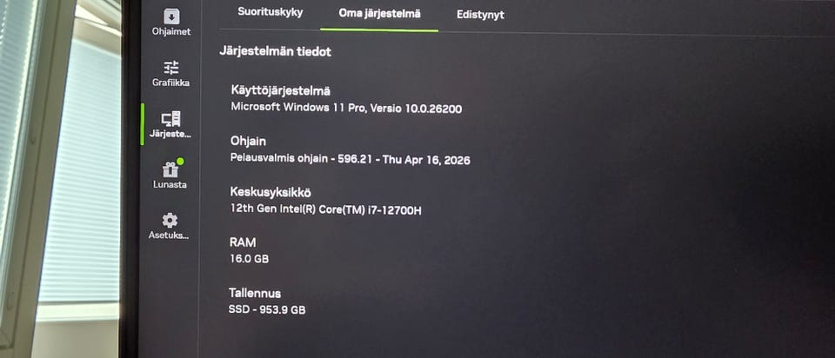Screen dimensions: 835x358
Task: Select the Microsoft Windows 11 Pro version text
Action: click(346, 108)
